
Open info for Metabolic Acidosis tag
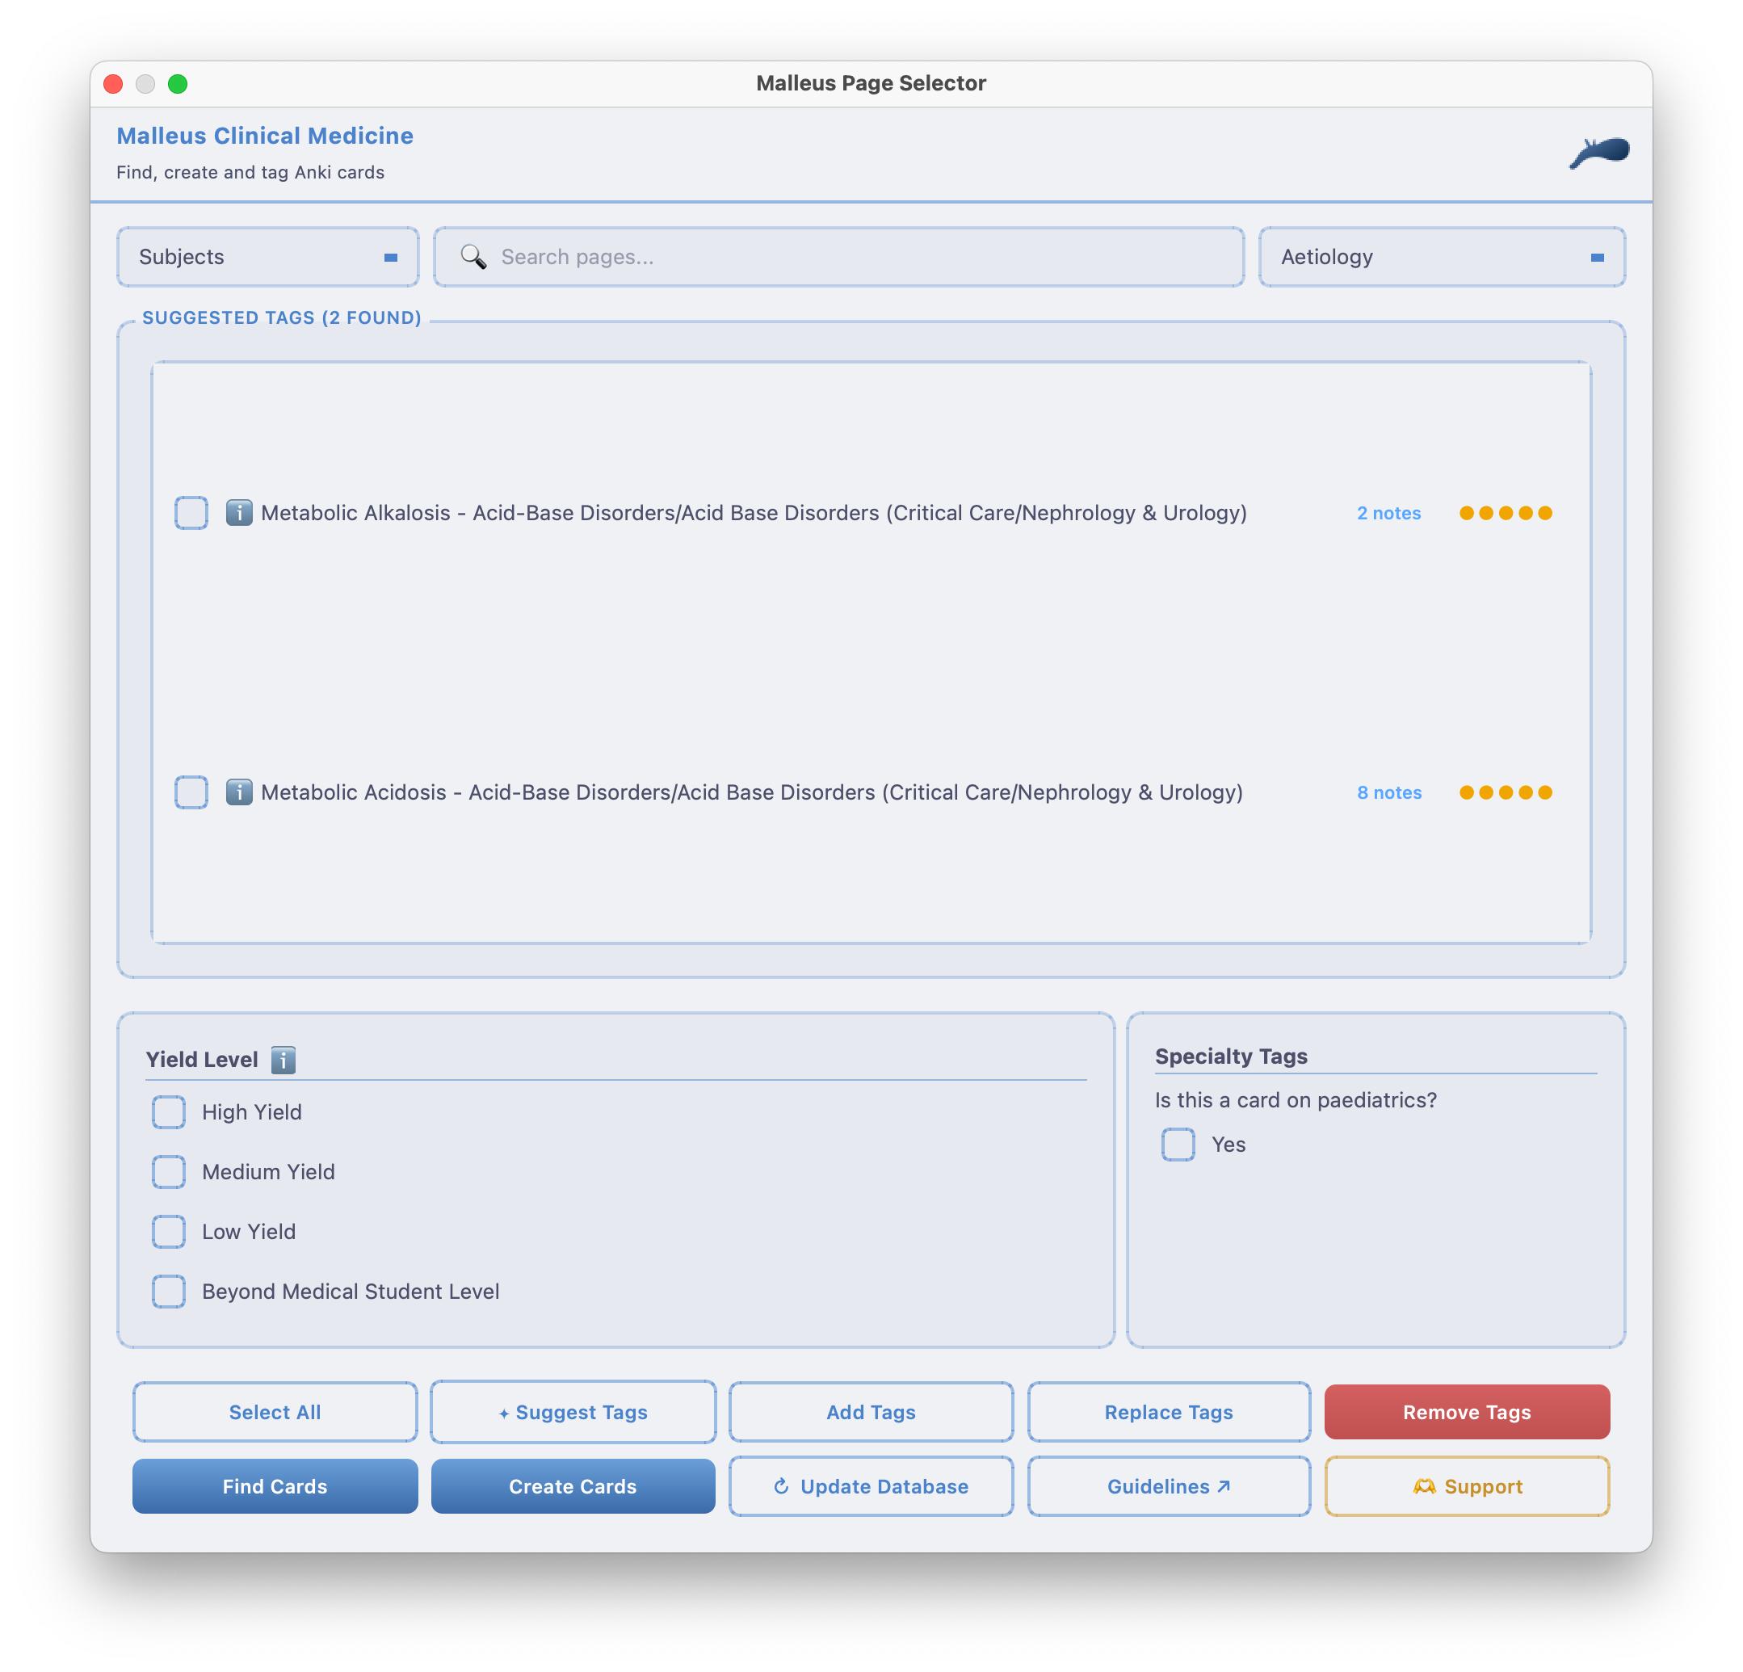238,792
